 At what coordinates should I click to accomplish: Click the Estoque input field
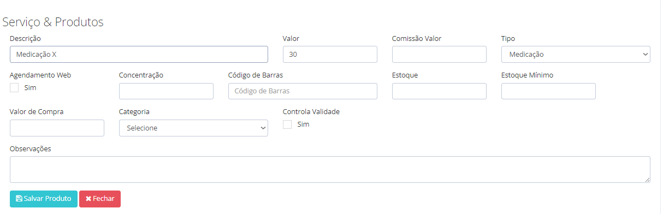pyautogui.click(x=439, y=91)
